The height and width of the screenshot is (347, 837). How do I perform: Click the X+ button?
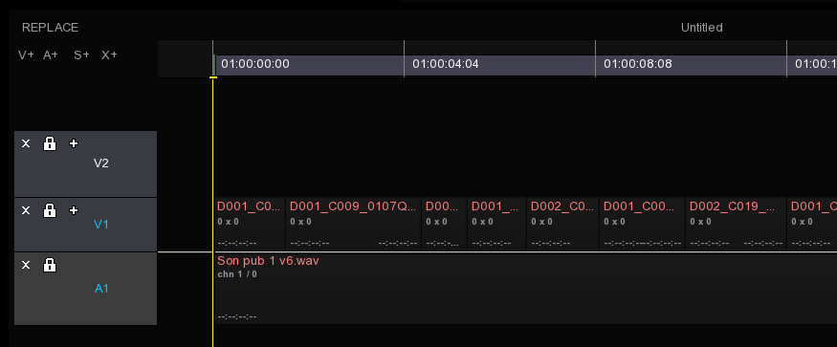point(109,55)
